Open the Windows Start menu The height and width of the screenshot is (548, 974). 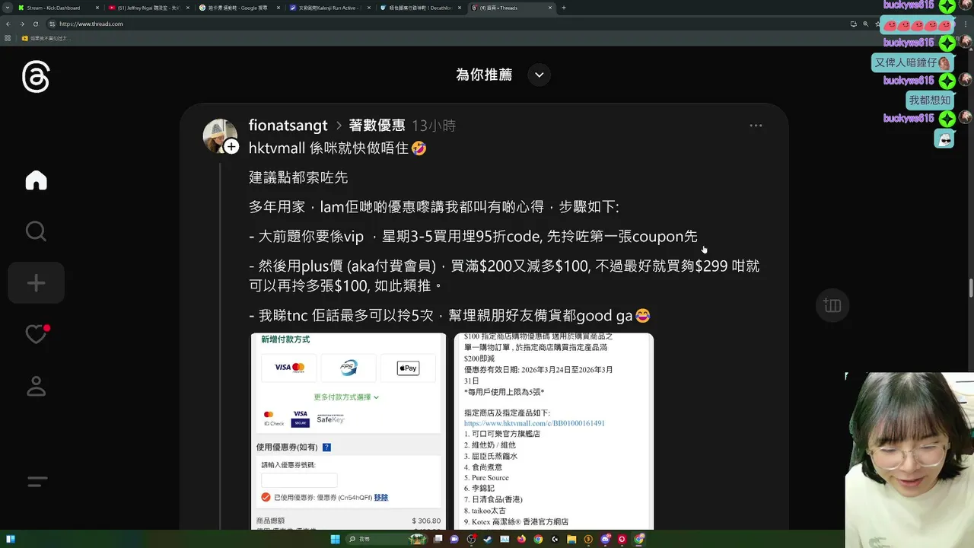pyautogui.click(x=335, y=539)
